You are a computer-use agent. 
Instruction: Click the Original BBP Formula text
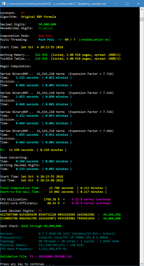pos(39,17)
